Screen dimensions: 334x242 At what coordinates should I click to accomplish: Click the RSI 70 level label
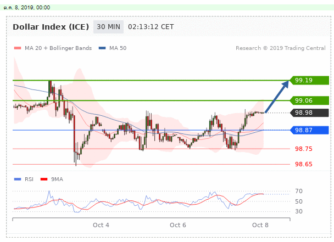point(299,191)
